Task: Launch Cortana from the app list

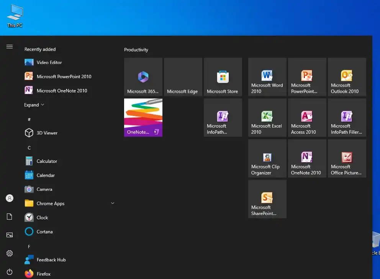Action: click(x=70, y=231)
